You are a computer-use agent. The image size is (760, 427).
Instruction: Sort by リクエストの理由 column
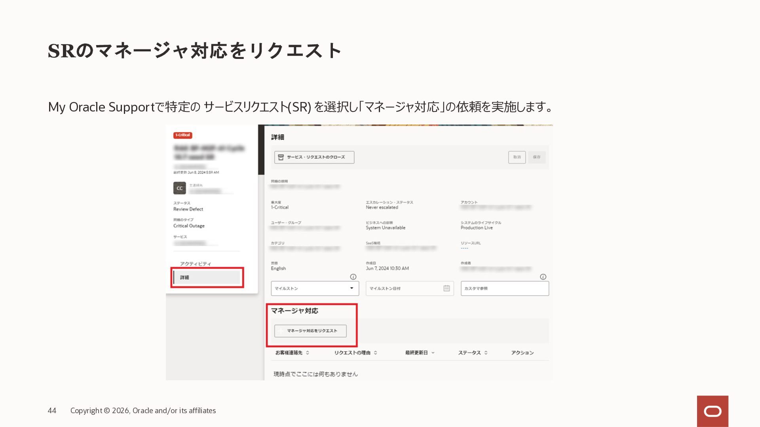(375, 353)
